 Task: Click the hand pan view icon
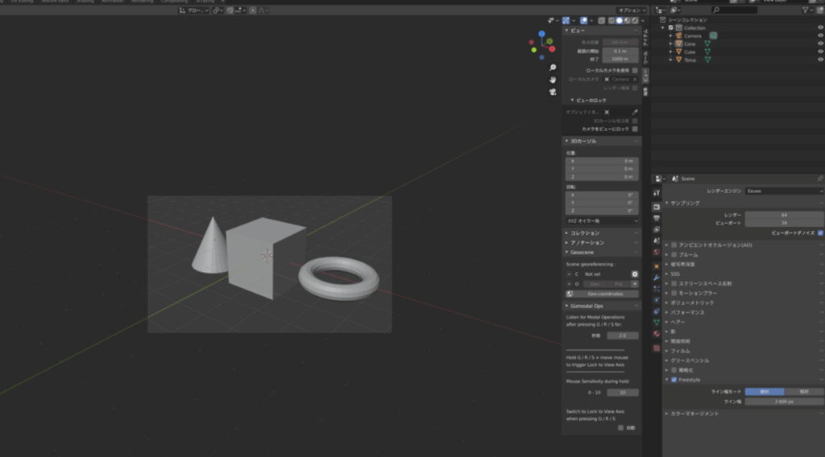pos(553,80)
